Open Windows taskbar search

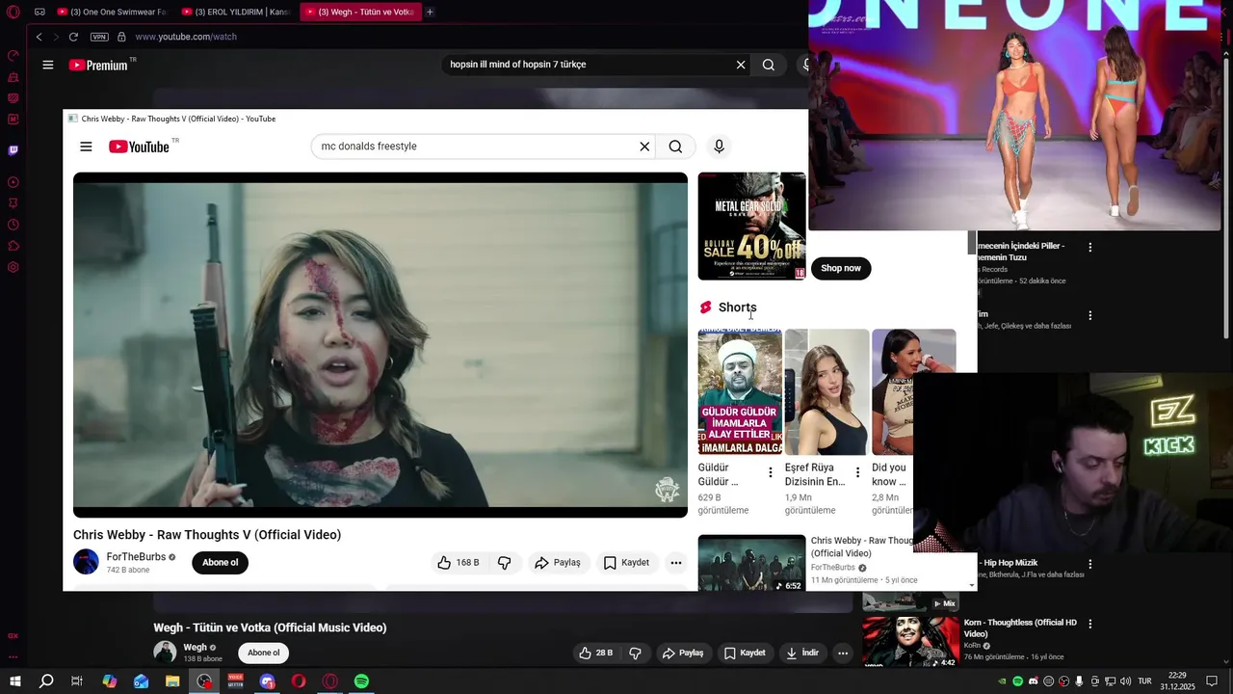46,681
